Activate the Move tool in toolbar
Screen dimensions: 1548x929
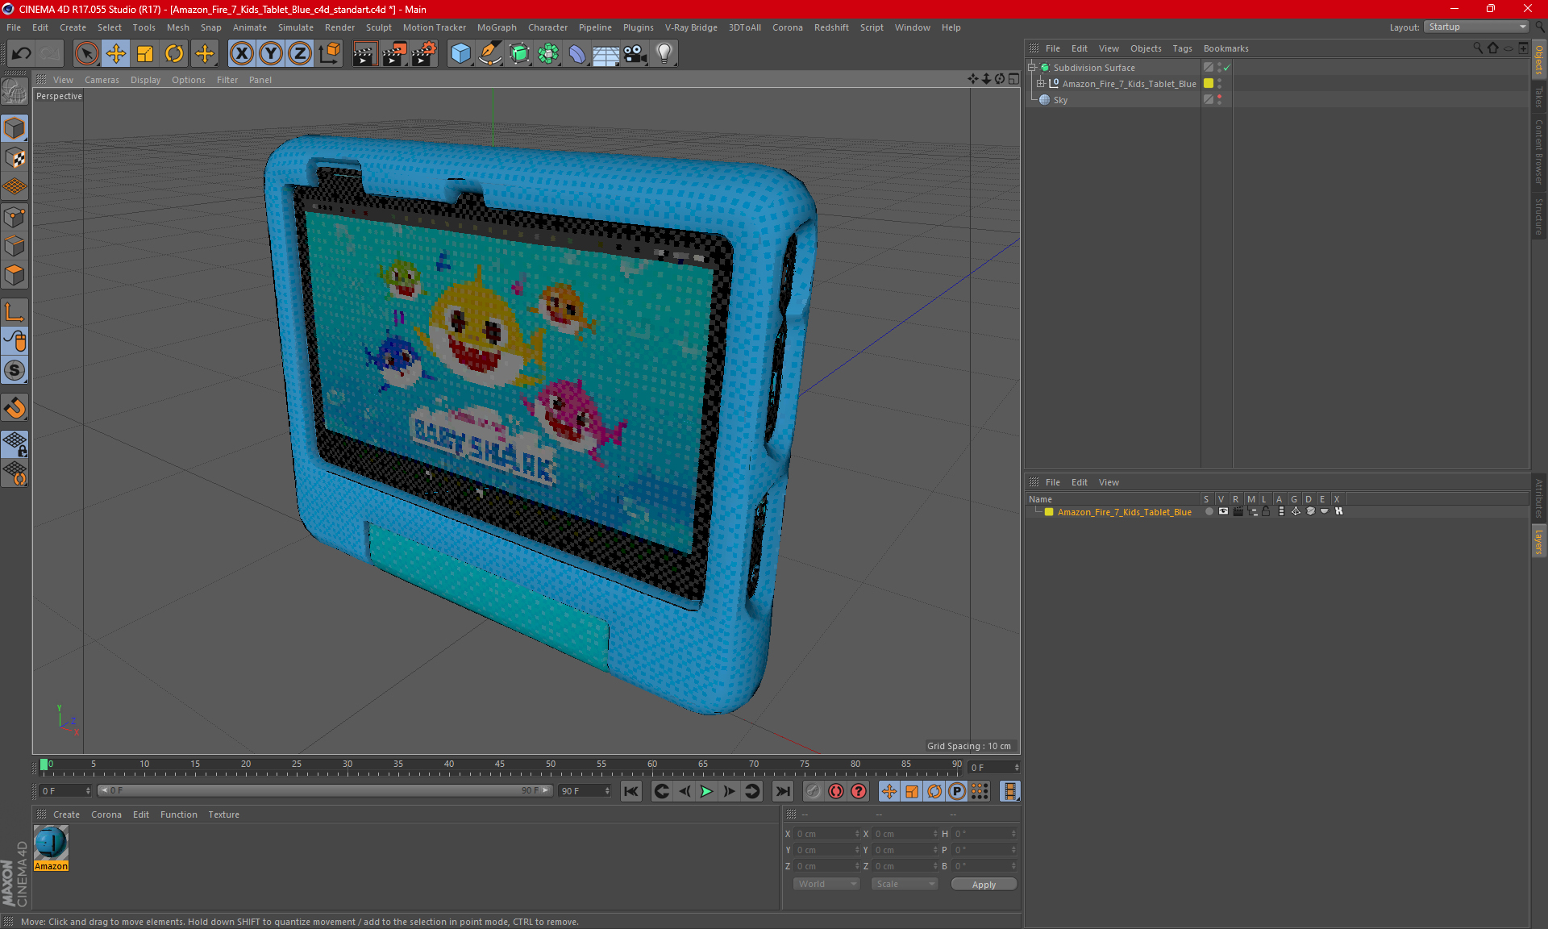click(116, 53)
